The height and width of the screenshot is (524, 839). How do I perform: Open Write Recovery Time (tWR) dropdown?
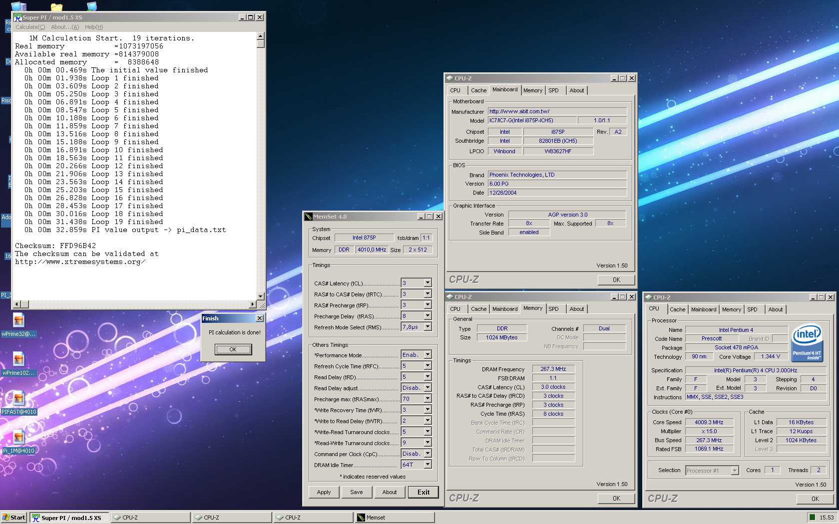tap(427, 410)
